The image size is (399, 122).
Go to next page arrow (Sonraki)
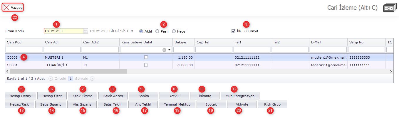pos(92,79)
